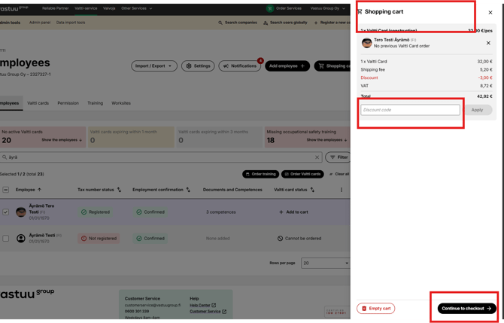Screen dimensions: 504x323
Task: Open Order Services
Action: click(284, 8)
